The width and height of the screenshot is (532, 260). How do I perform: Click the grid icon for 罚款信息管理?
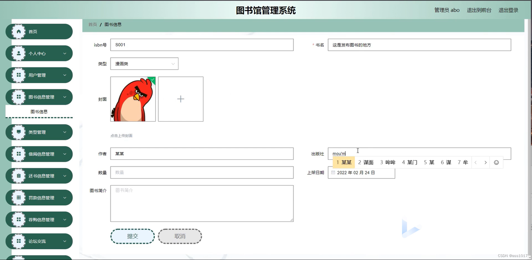tap(19, 198)
